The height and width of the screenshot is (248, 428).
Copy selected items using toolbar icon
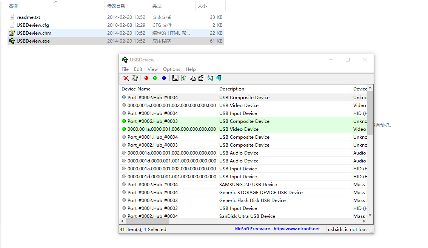pos(192,78)
